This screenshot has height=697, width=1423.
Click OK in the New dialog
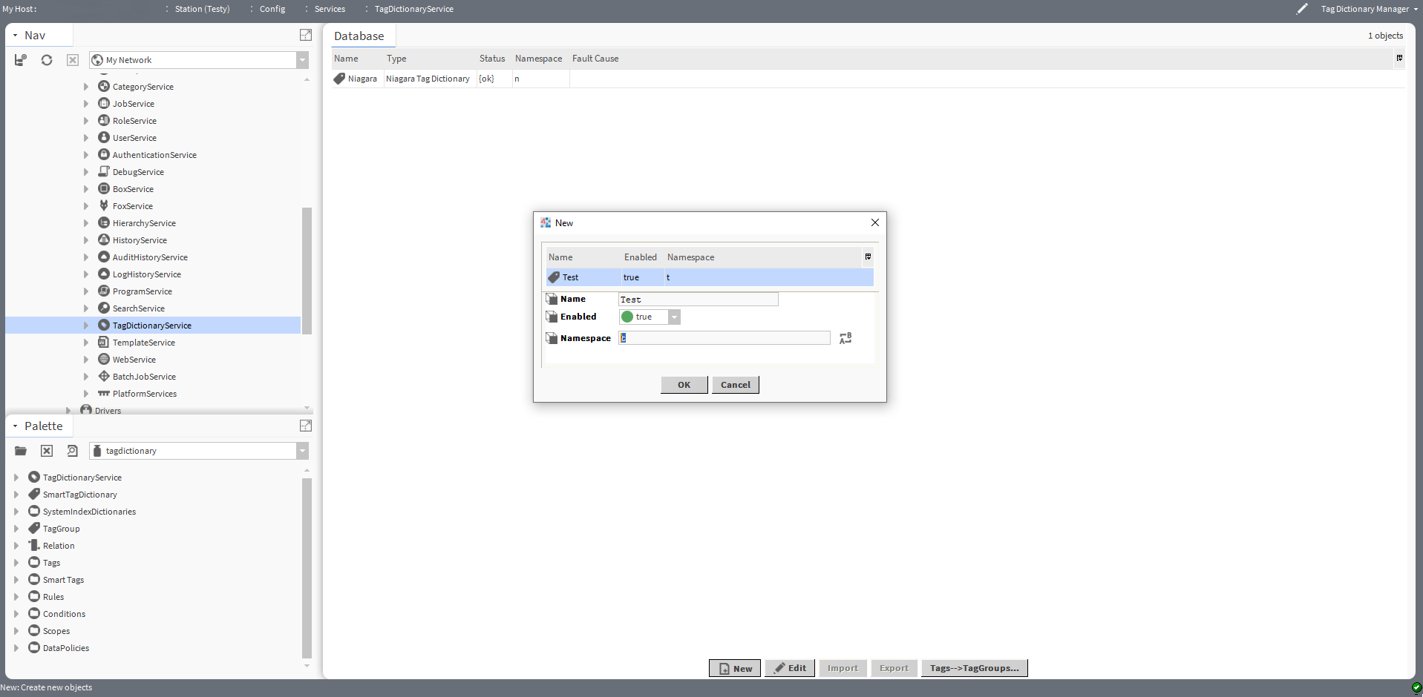click(684, 385)
